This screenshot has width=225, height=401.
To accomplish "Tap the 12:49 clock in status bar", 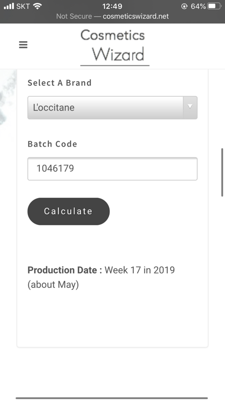I will 112,6.
